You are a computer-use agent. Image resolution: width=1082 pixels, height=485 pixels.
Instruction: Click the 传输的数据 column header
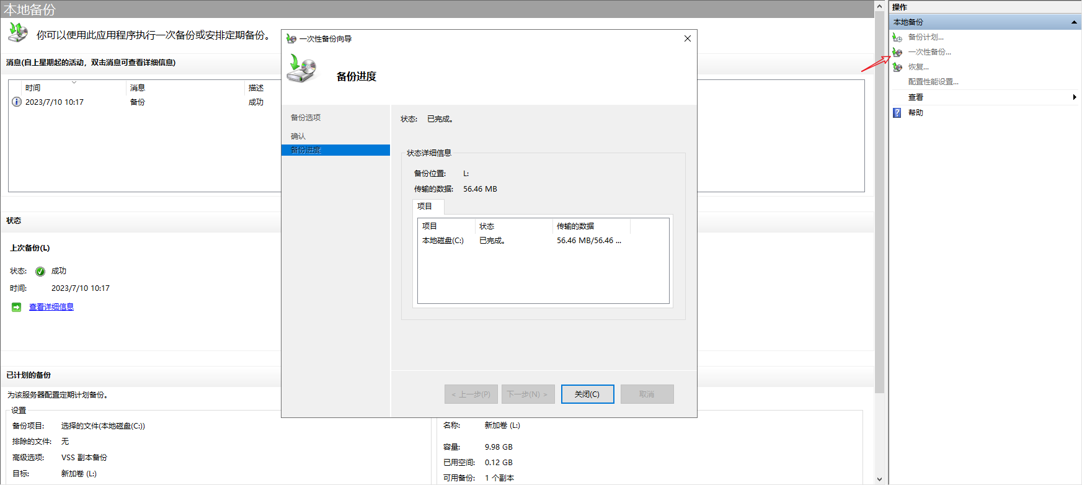(591, 226)
